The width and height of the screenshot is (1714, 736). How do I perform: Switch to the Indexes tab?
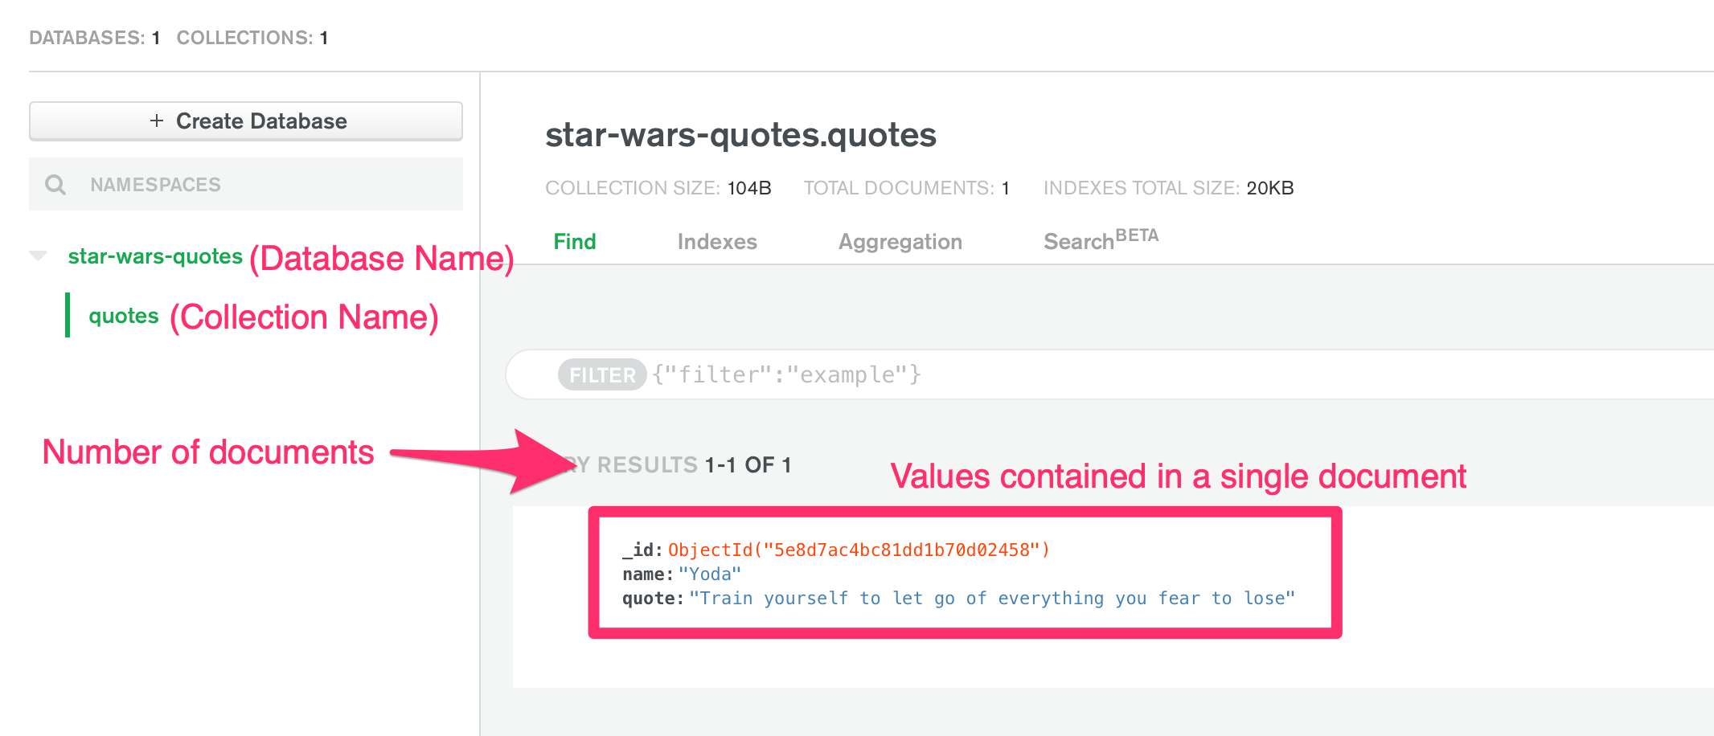pyautogui.click(x=716, y=241)
